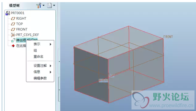Image resolution: width=196 pixels, height=111 pixels.
Task: Click the model tree show list icon
Action: click(49, 6)
